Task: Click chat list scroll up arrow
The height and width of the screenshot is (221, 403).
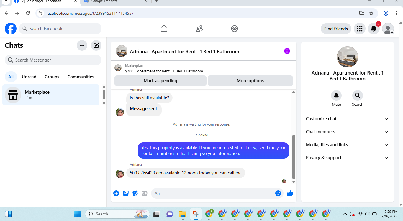Action: (104, 87)
